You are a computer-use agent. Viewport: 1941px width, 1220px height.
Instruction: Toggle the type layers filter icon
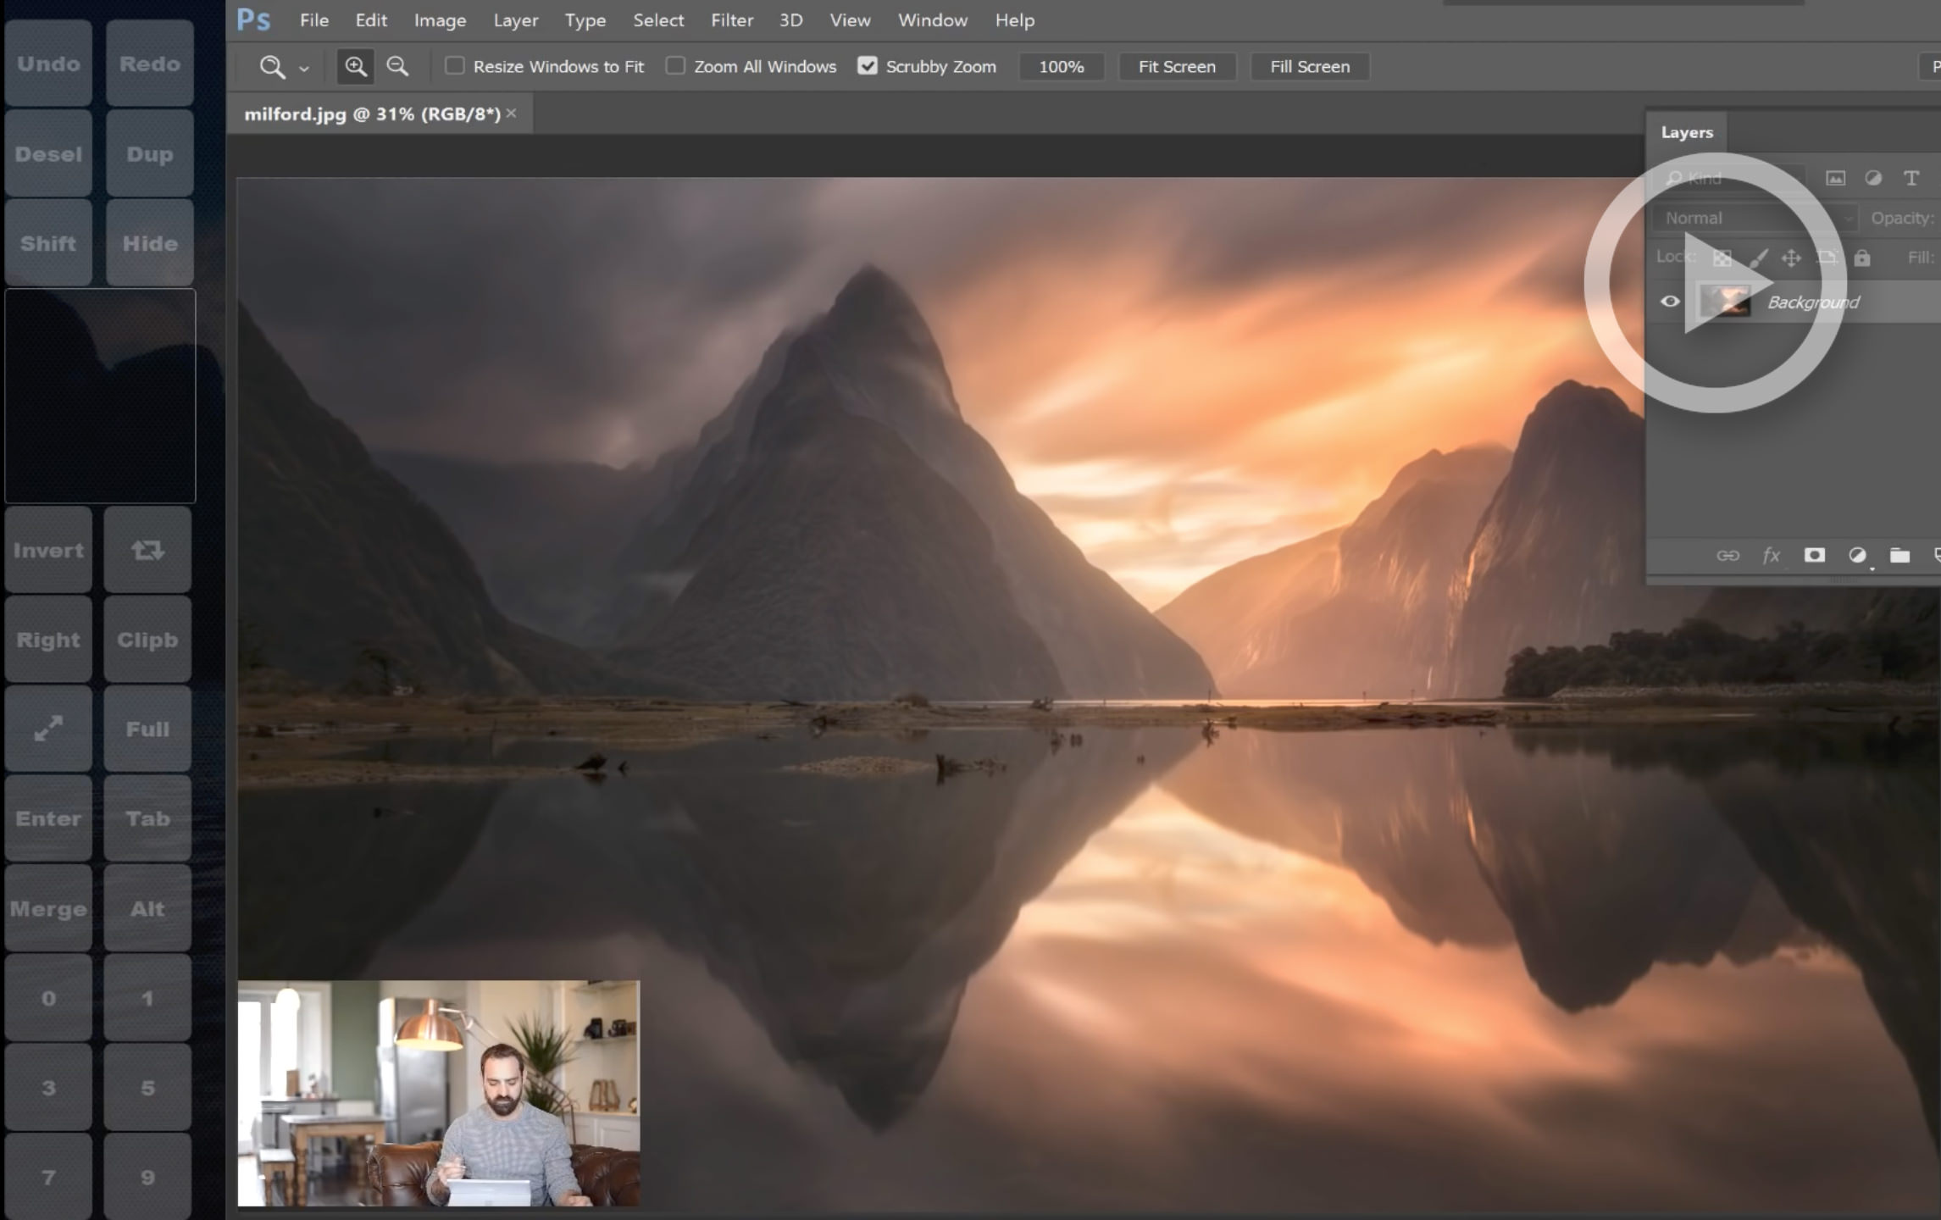(1911, 178)
